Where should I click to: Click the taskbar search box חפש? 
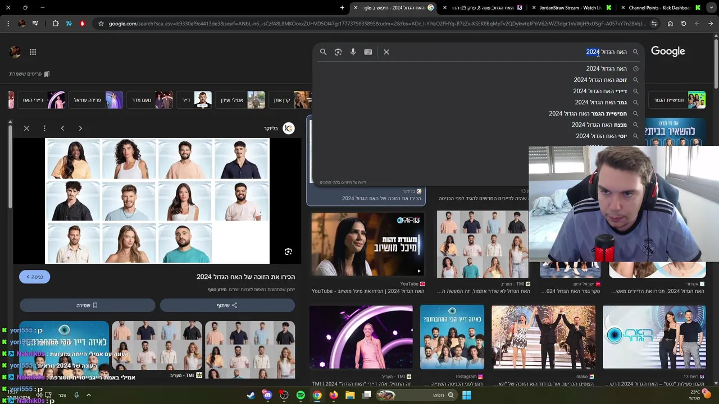click(416, 395)
